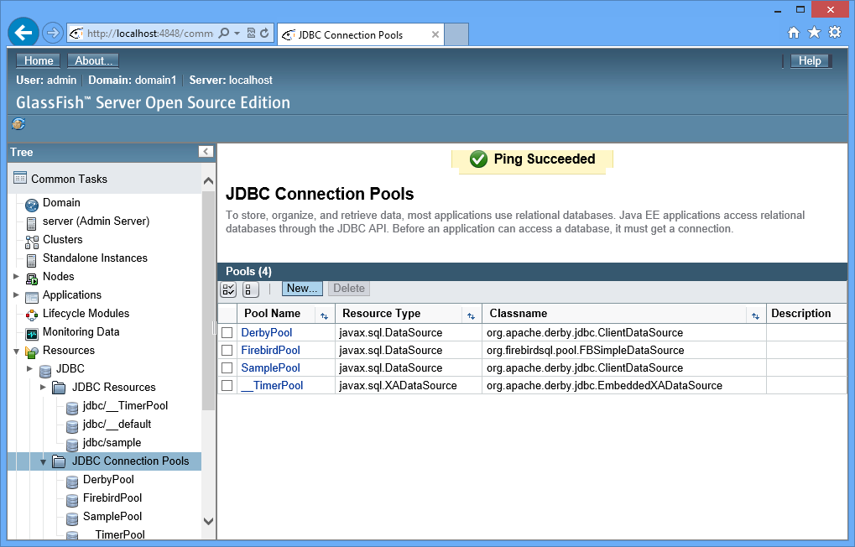Collapse the Resources tree node

(16, 352)
